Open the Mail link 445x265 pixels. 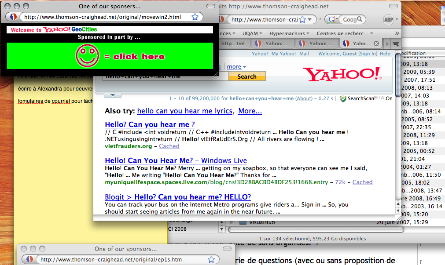[x=304, y=54]
